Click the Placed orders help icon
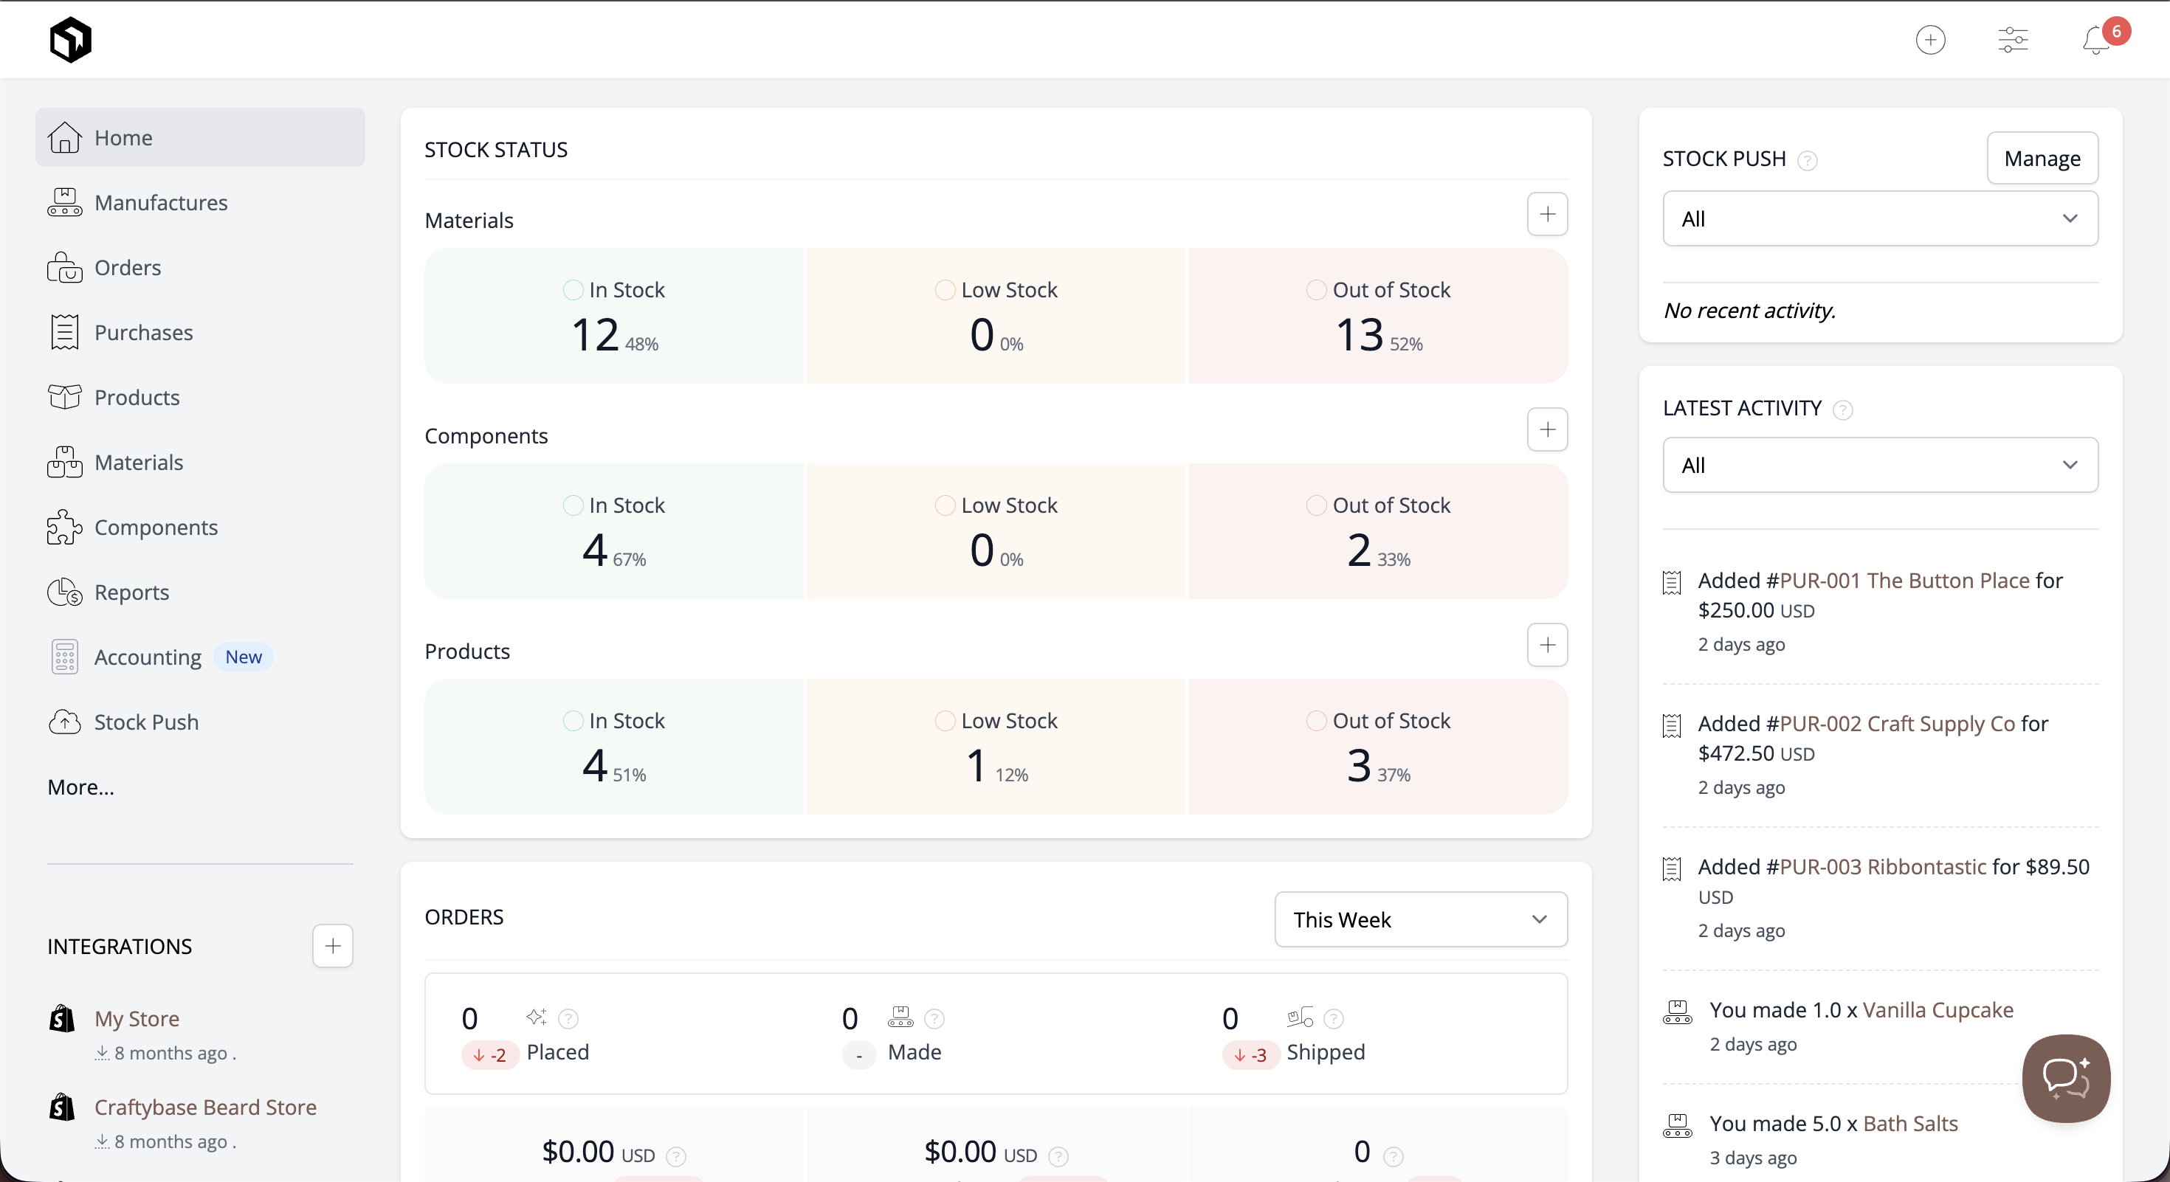 pyautogui.click(x=568, y=1019)
